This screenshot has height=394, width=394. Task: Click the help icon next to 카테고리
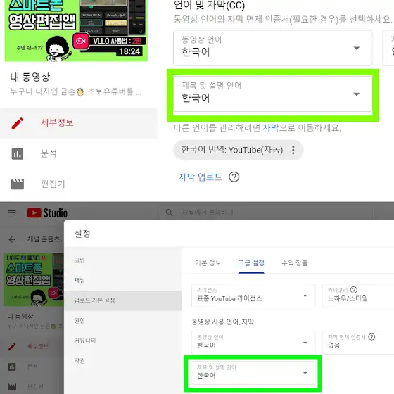click(354, 290)
